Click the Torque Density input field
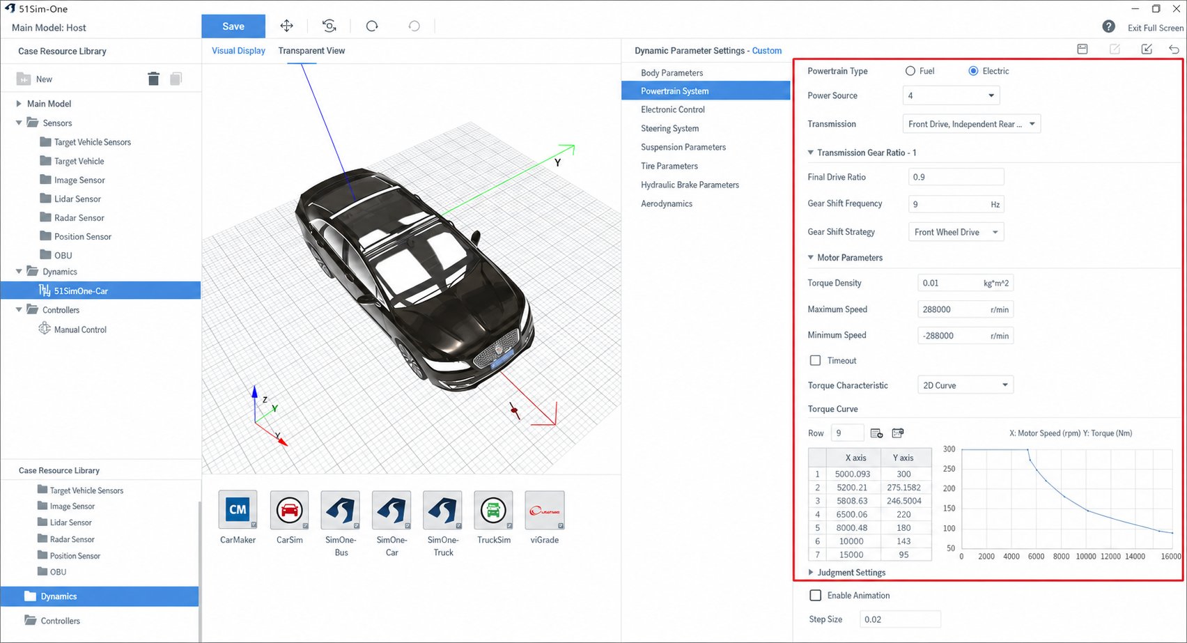This screenshot has height=643, width=1187. point(965,283)
